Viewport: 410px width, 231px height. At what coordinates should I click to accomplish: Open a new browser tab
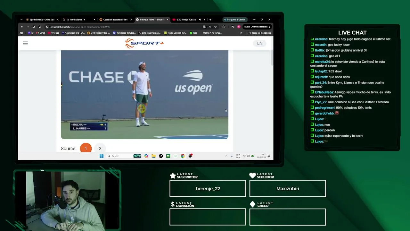[x=210, y=20]
